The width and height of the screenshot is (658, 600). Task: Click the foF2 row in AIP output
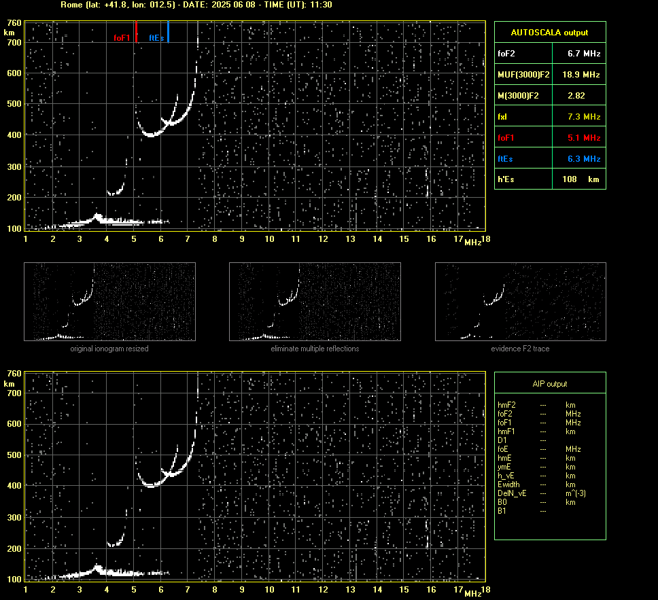(x=539, y=414)
